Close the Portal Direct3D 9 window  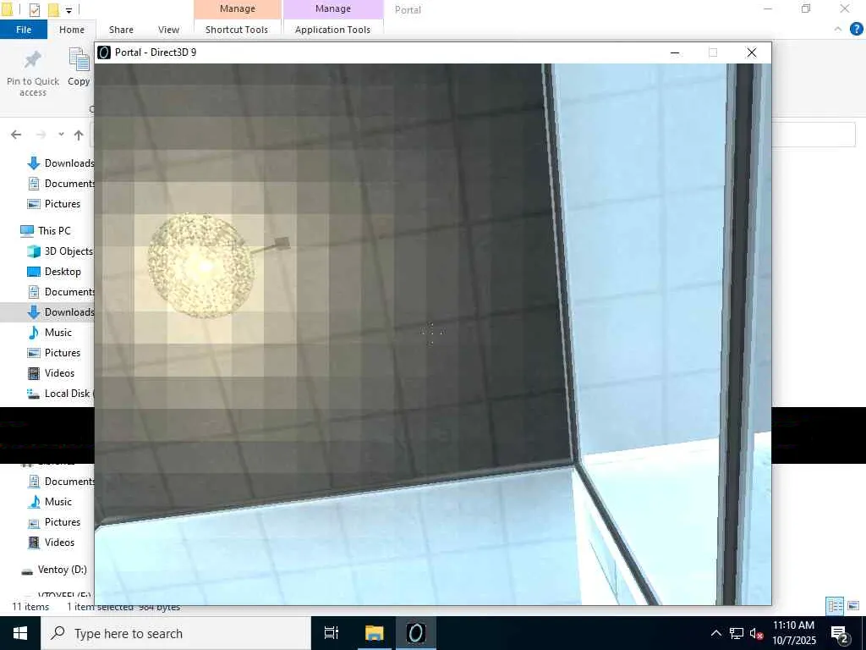point(752,52)
